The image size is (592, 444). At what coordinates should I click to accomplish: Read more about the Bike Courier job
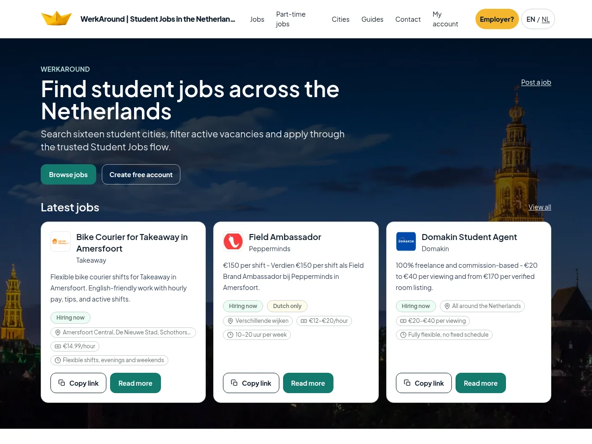(x=136, y=383)
